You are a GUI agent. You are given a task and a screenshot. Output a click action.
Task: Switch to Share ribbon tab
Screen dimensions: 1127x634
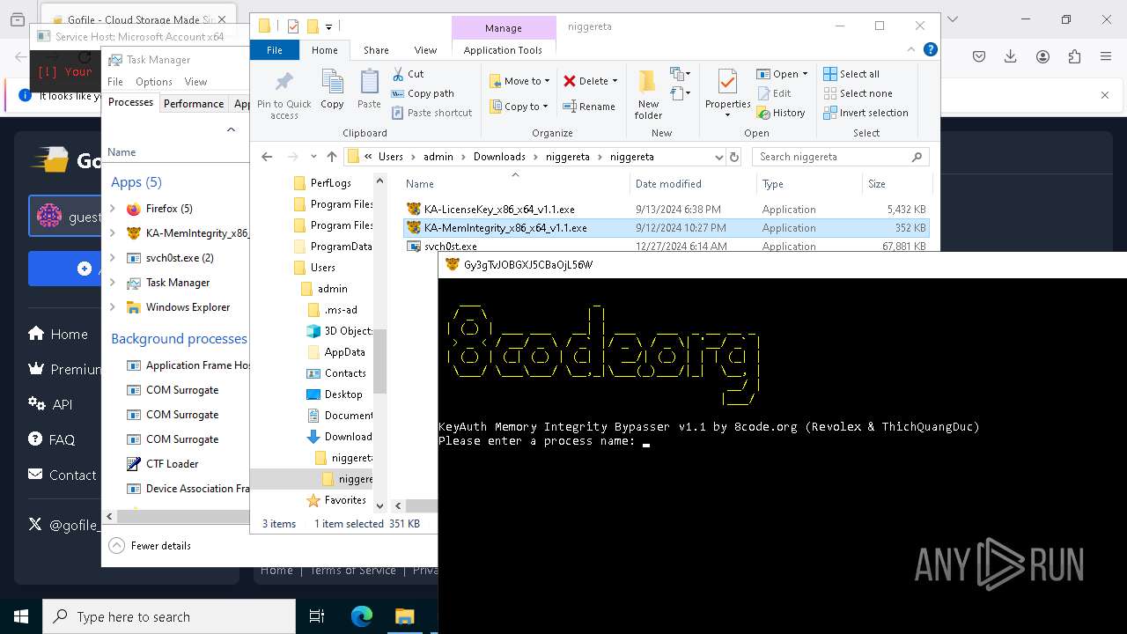(x=376, y=50)
